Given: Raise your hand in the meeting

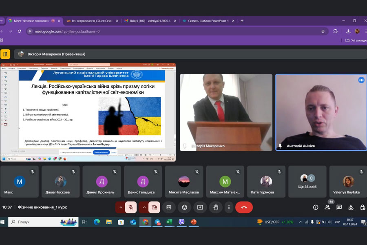Looking at the screenshot, I should 216,207.
